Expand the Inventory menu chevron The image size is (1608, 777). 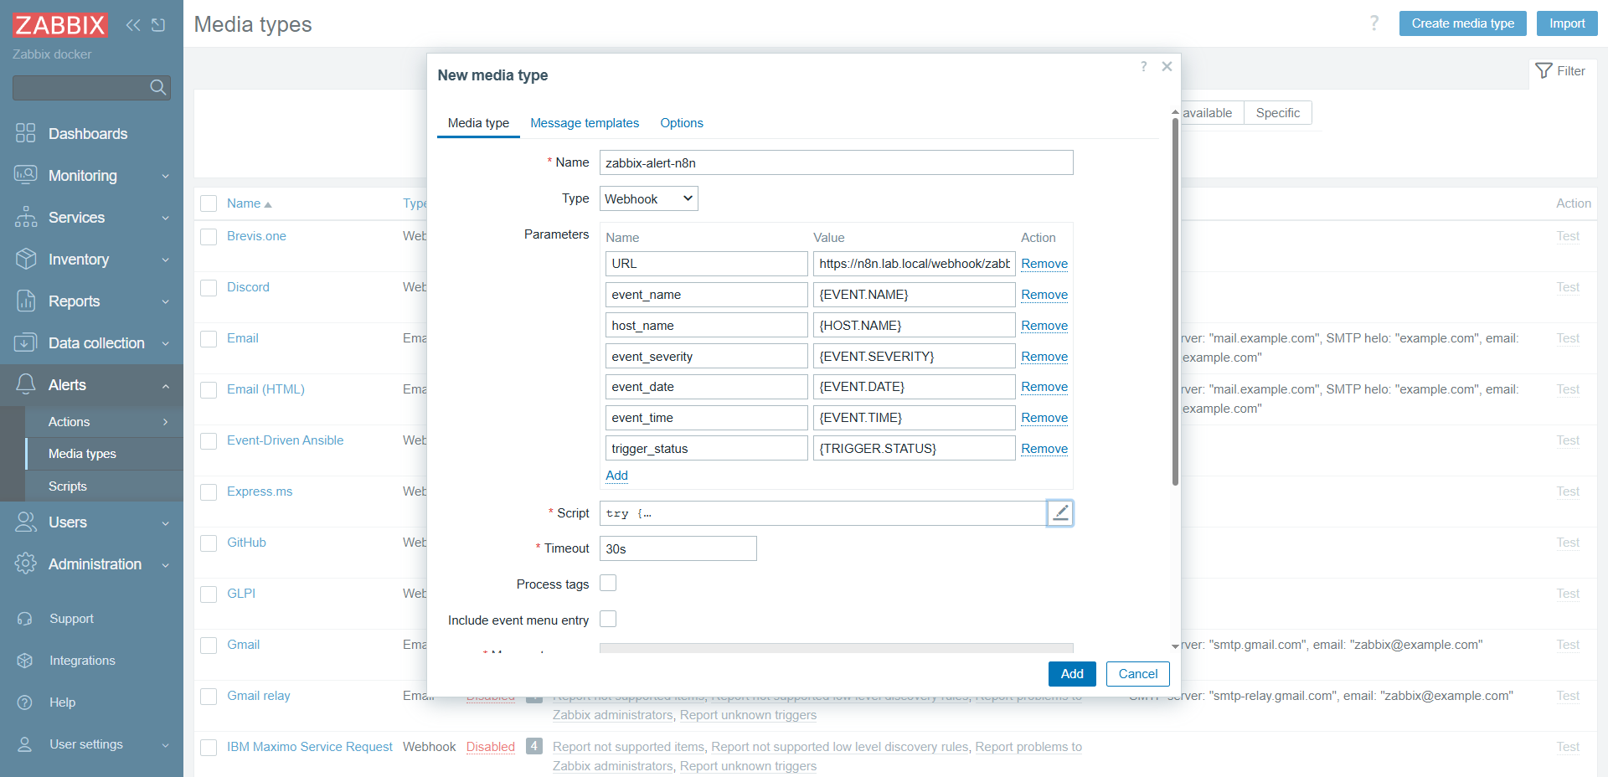pos(166,260)
